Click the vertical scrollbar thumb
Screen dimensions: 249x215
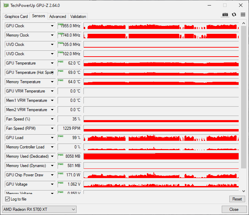tap(243, 97)
